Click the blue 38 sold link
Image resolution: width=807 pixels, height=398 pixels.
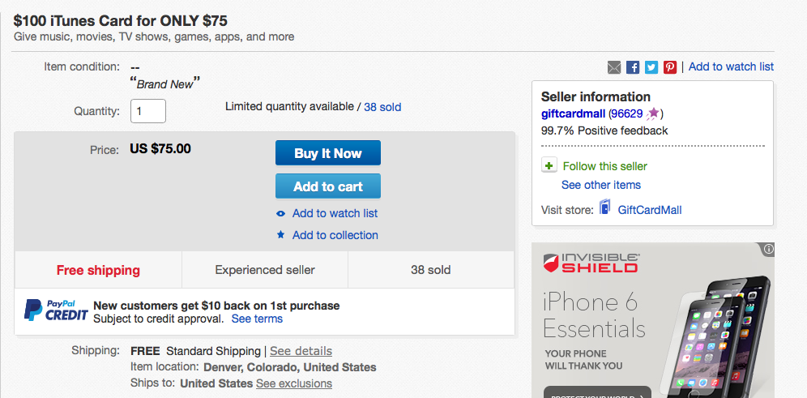coord(382,107)
